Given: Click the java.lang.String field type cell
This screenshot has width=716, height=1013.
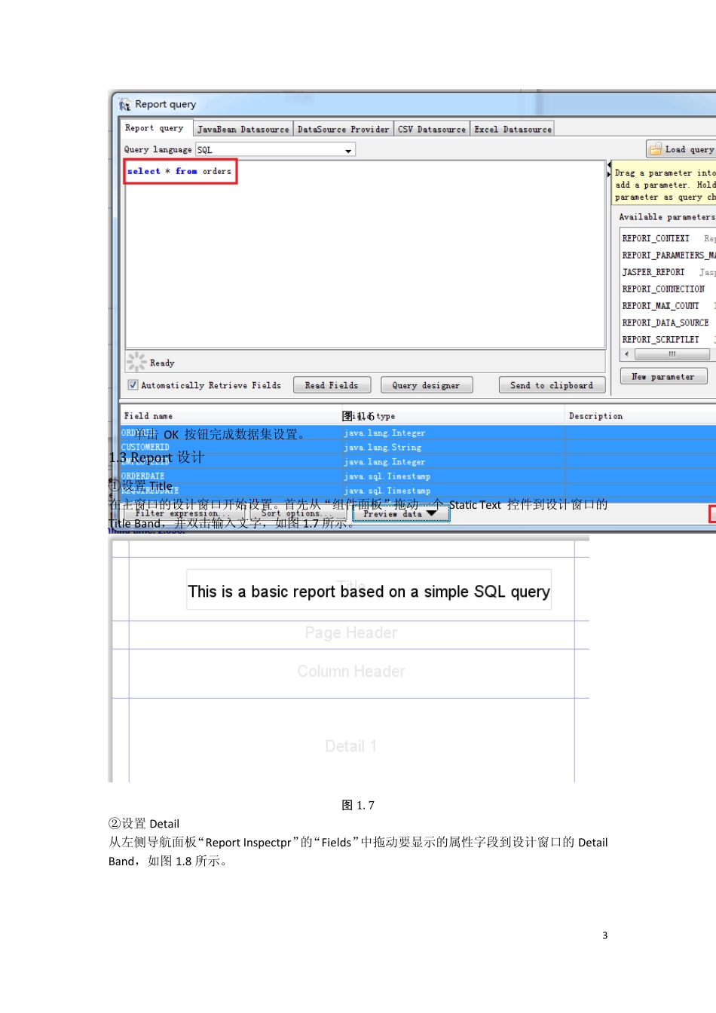Looking at the screenshot, I should tap(454, 447).
